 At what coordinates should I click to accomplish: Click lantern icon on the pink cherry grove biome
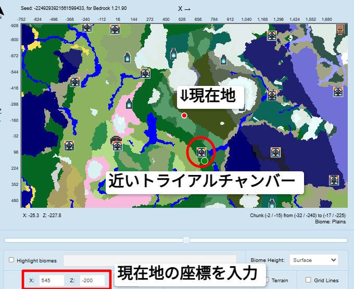[x=129, y=104]
